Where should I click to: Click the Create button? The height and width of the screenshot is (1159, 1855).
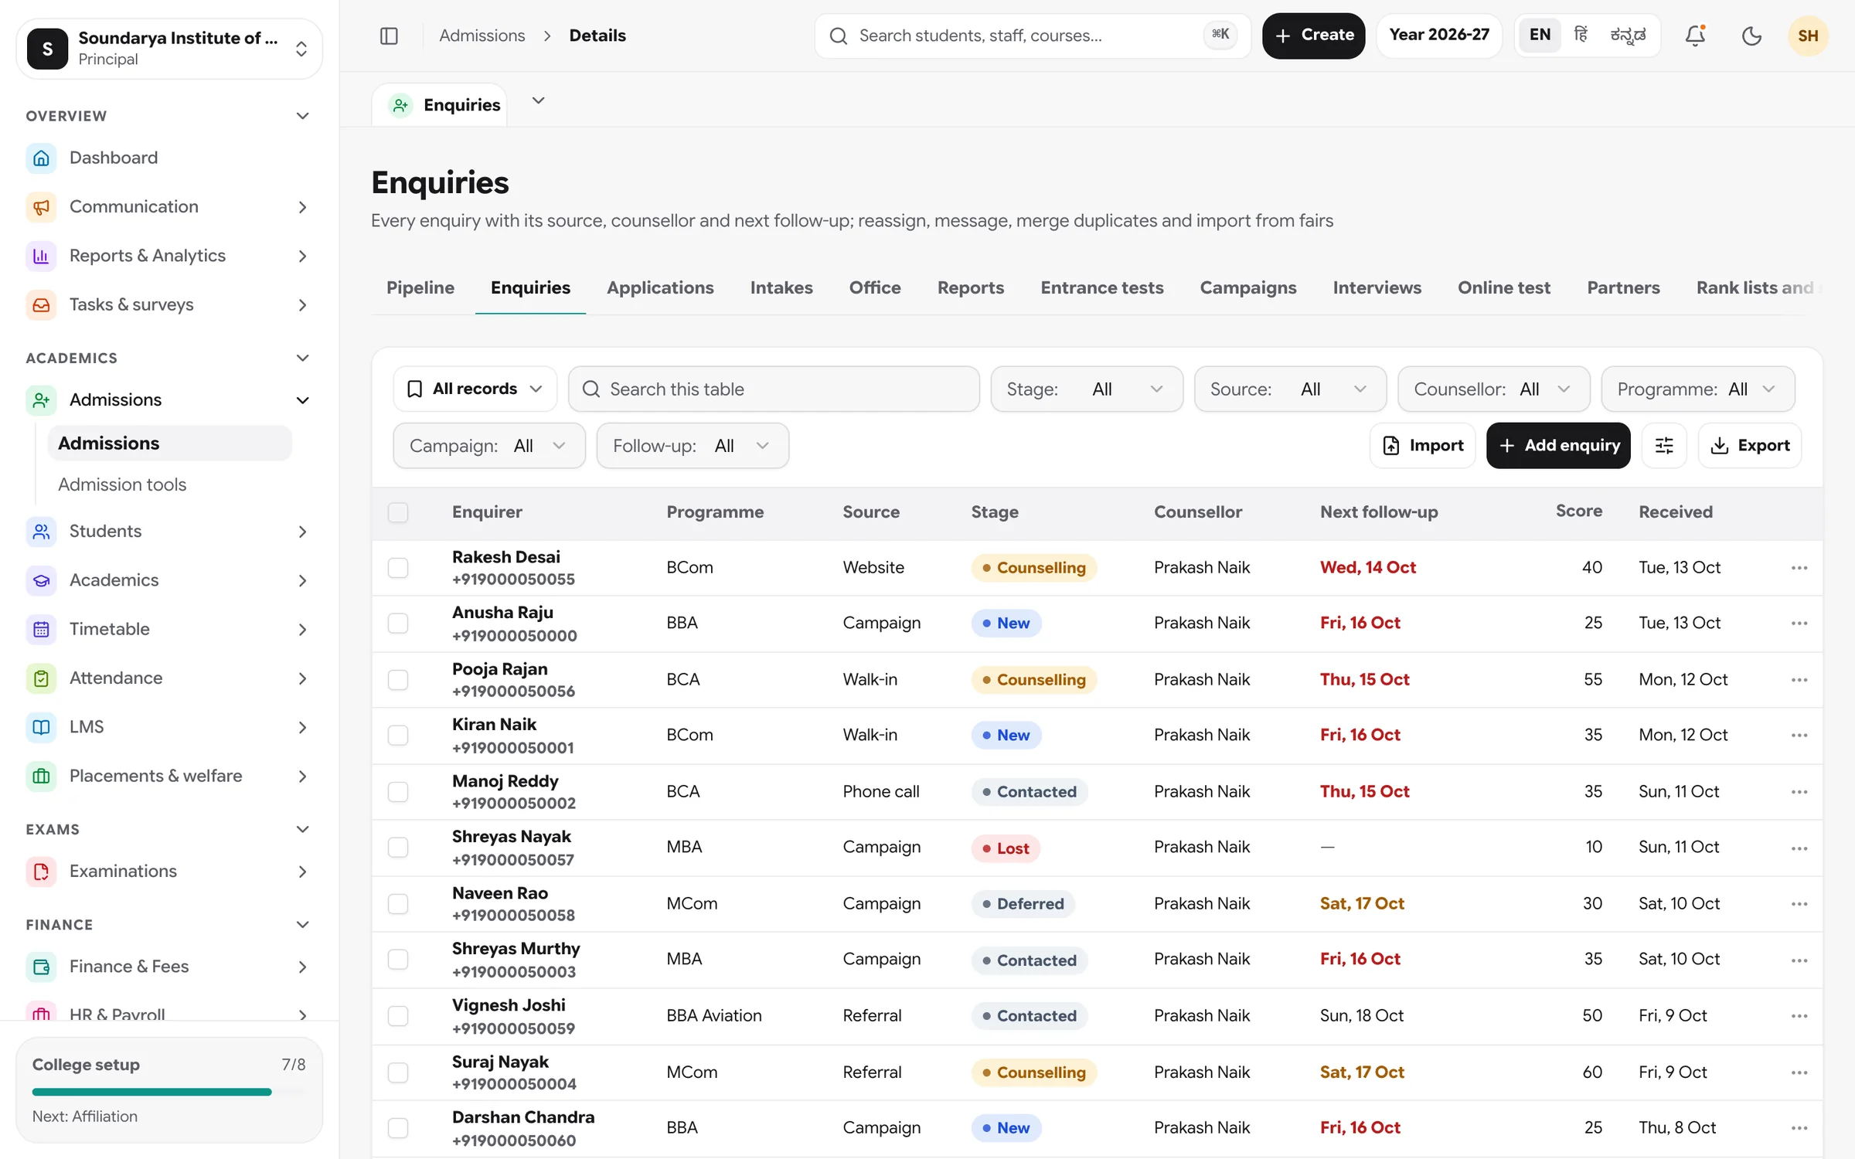1313,36
